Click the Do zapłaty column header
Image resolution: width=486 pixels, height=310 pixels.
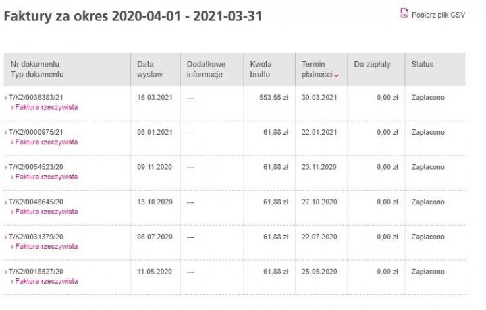[372, 65]
